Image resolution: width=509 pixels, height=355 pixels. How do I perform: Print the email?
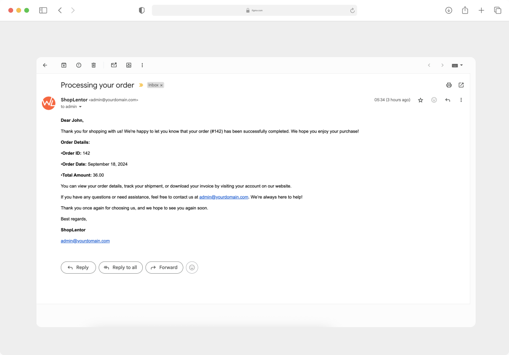coord(449,85)
